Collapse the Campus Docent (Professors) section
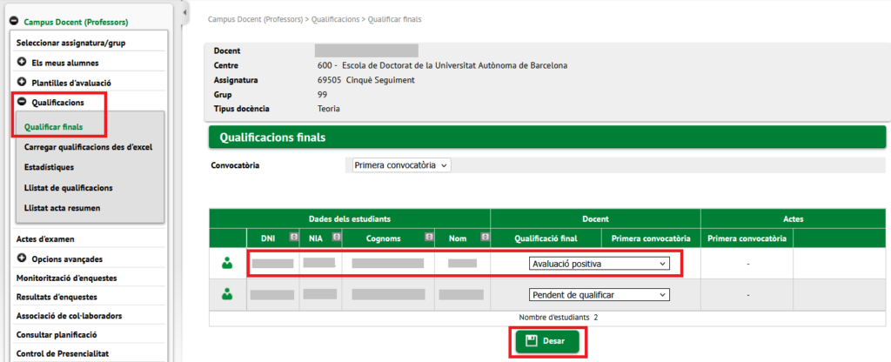891x362 pixels. pyautogui.click(x=13, y=22)
